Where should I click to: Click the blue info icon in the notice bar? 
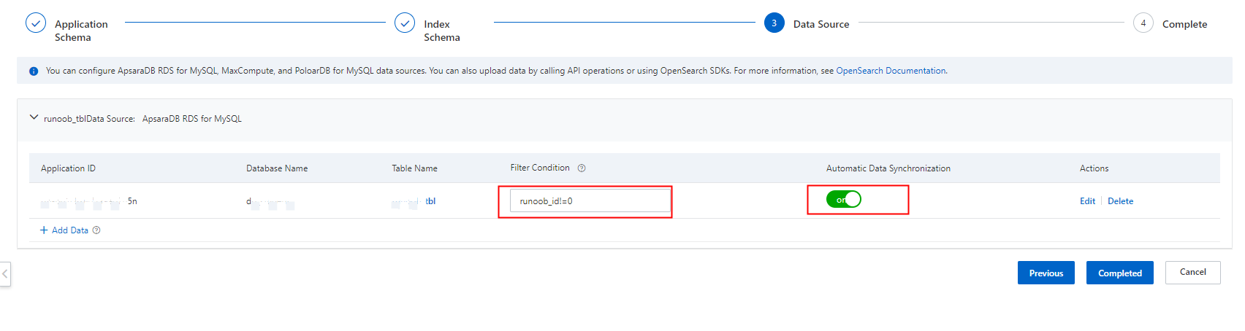(x=34, y=71)
